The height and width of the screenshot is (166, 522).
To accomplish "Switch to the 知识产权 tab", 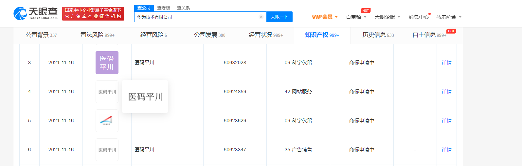I will coord(322,35).
